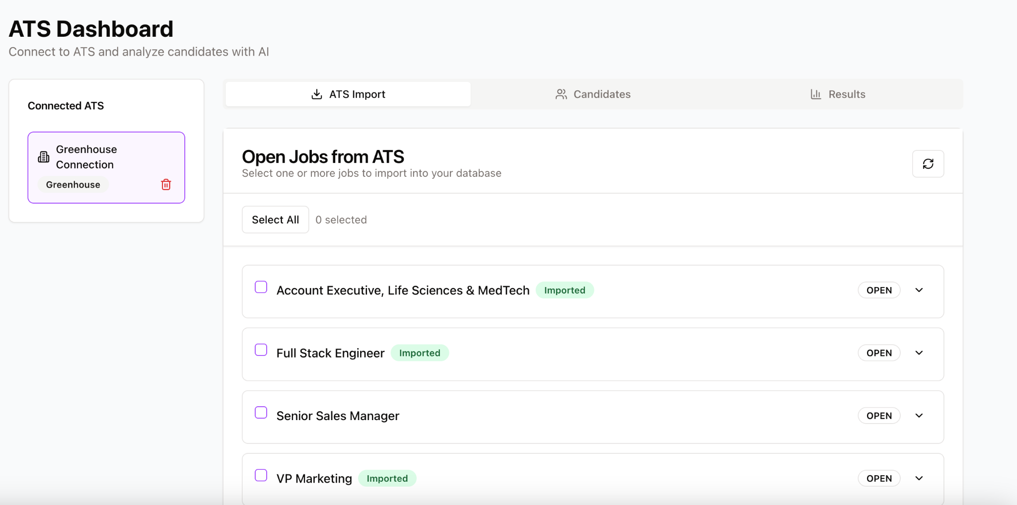The width and height of the screenshot is (1017, 505).
Task: Click the Greenhouse badge label
Action: (73, 185)
